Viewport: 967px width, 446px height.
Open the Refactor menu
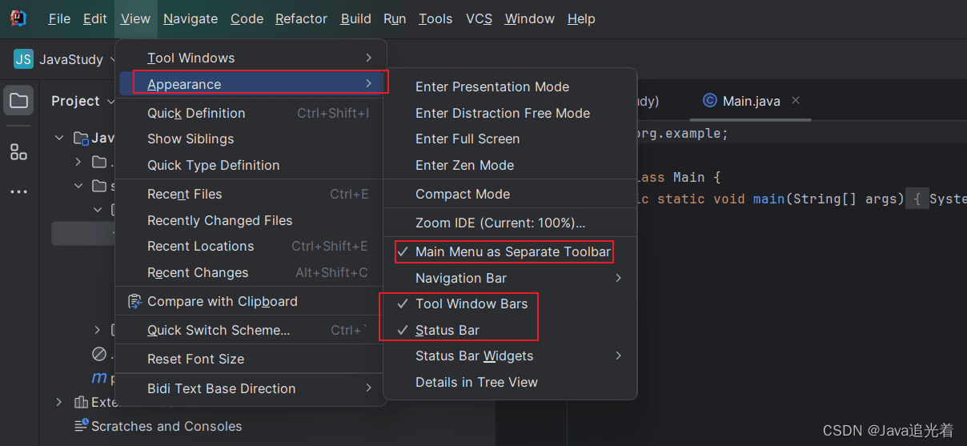pyautogui.click(x=301, y=18)
